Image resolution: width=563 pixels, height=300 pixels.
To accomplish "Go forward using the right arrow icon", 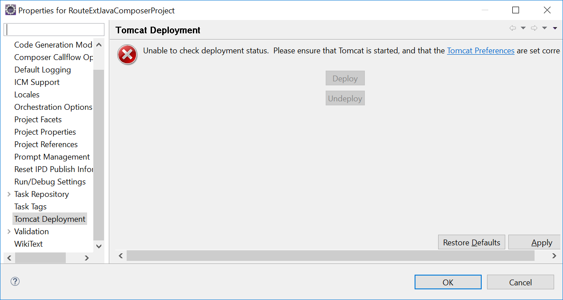I will click(534, 28).
